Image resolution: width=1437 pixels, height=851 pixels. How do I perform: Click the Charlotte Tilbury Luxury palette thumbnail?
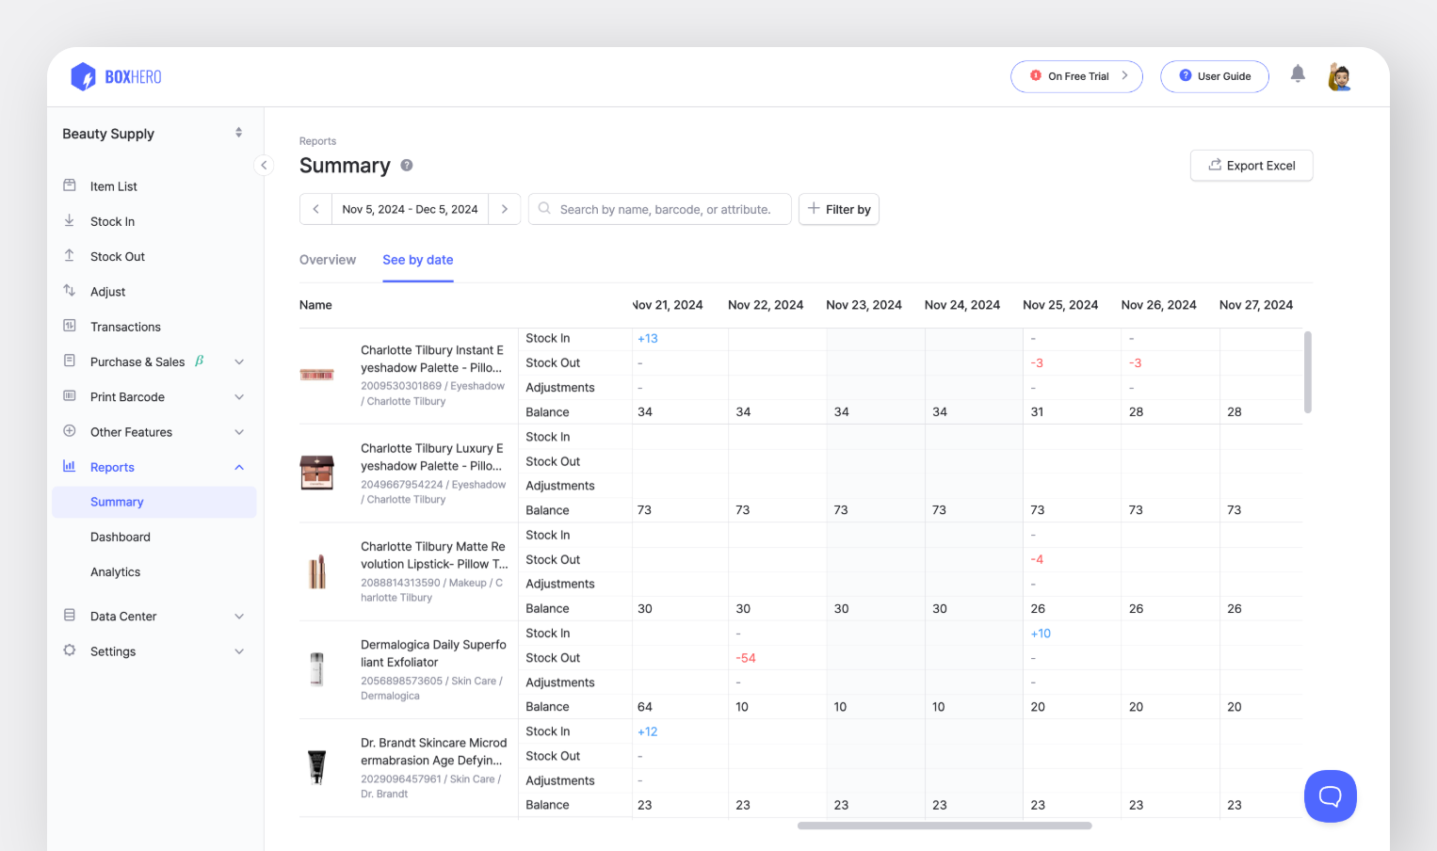[317, 473]
